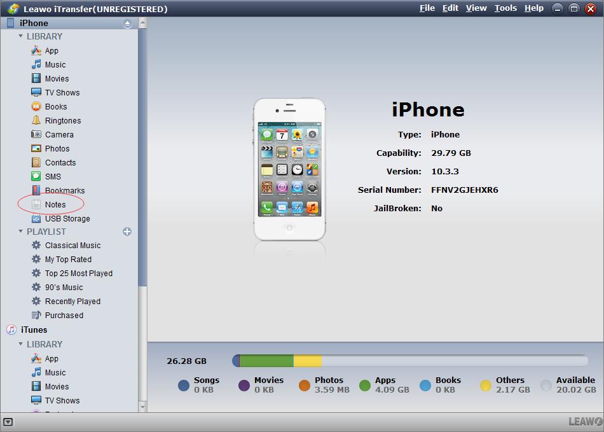Click the Photos 3.59 MB value

tap(332, 389)
